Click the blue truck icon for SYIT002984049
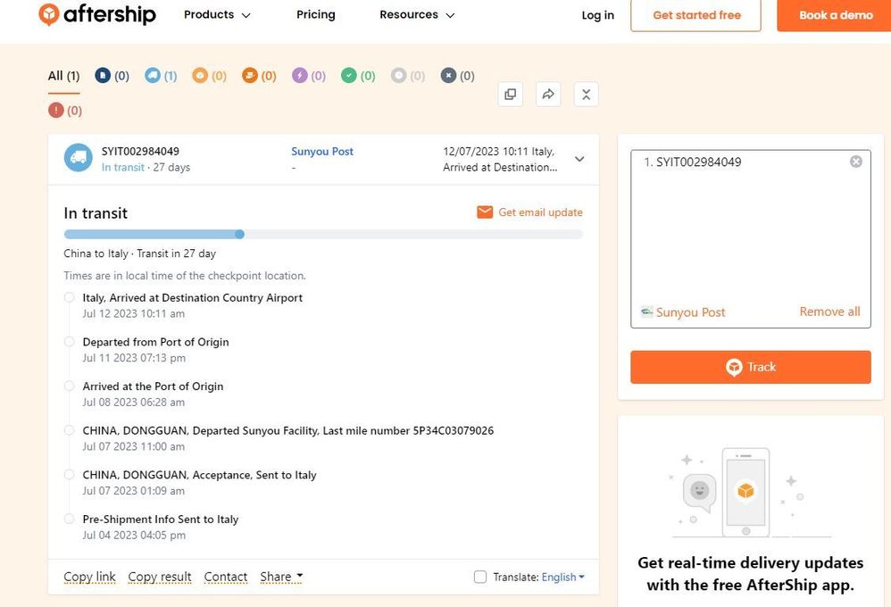This screenshot has width=891, height=607. [79, 157]
